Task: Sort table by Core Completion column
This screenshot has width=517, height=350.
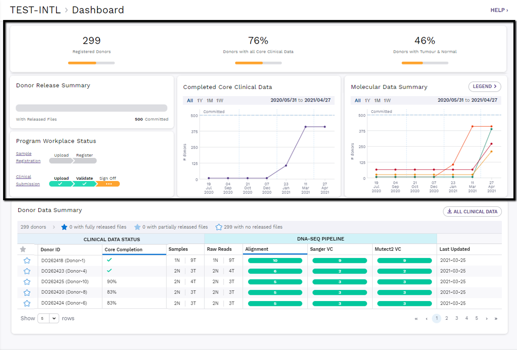Action: (x=123, y=249)
